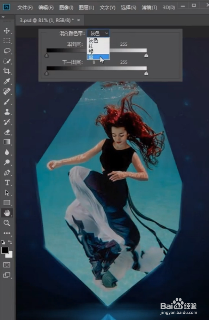Click the 本图层 255 value
This screenshot has height=320, width=209.
pos(124,44)
